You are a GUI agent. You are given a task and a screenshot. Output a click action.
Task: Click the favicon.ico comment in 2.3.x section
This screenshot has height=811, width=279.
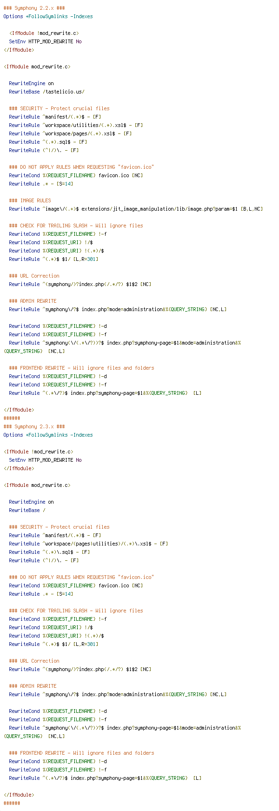[x=81, y=577]
